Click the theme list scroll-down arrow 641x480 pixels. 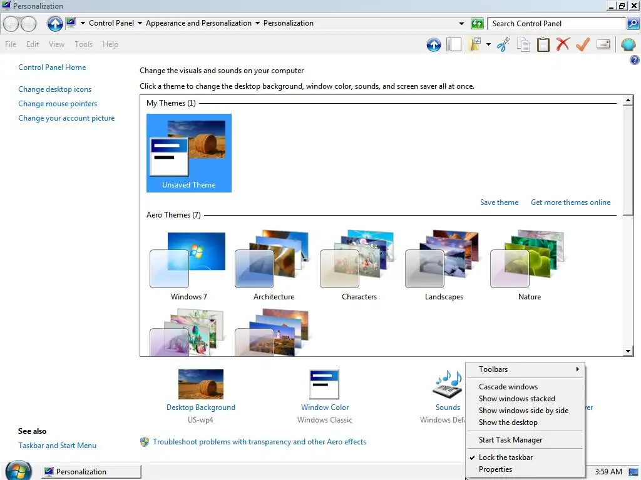(628, 351)
